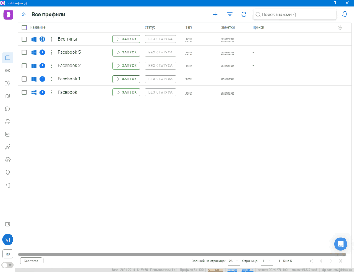Screen dimensions: 354x272
Task: Open three-dot menu for Facebook 2
Action: pyautogui.click(x=51, y=66)
